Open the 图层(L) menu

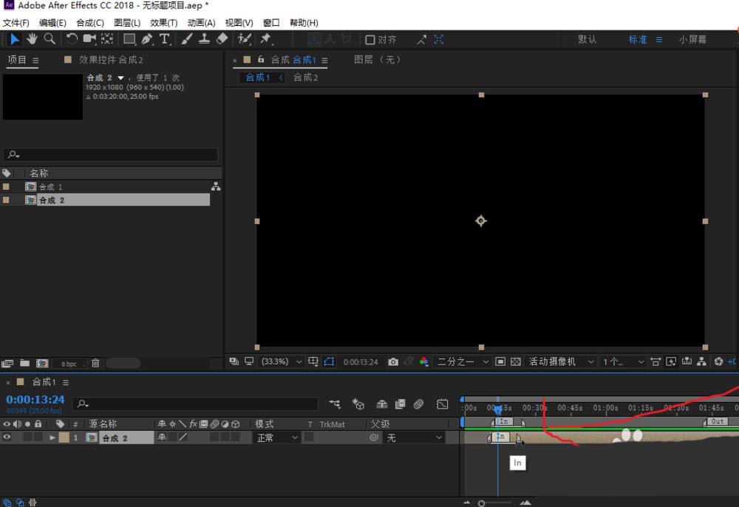click(x=127, y=23)
